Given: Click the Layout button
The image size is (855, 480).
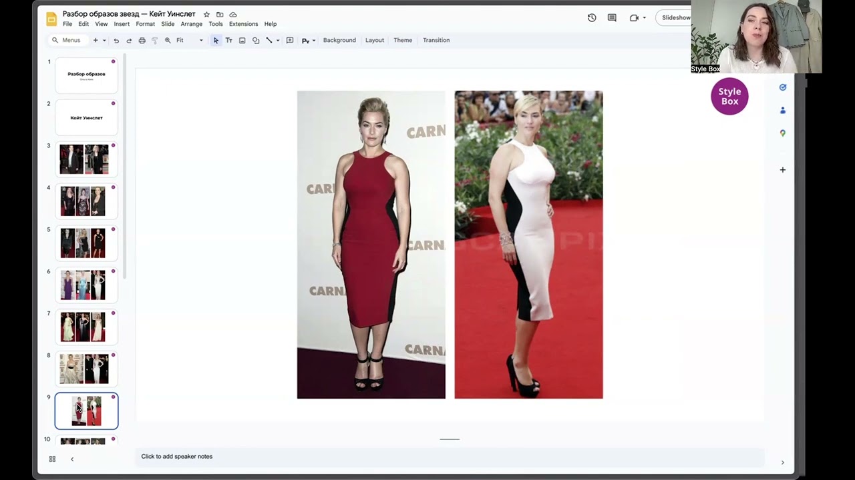Looking at the screenshot, I should (x=375, y=40).
